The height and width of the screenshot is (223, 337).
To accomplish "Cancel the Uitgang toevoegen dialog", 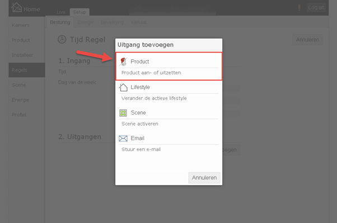I will click(204, 178).
